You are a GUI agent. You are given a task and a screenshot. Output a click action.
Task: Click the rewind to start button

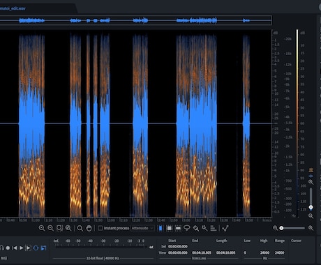(15, 248)
